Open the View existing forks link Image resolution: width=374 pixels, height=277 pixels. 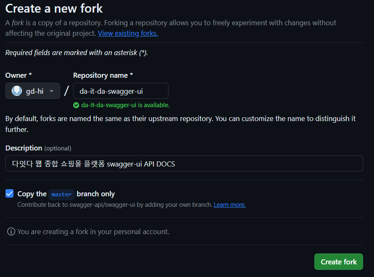click(x=128, y=33)
